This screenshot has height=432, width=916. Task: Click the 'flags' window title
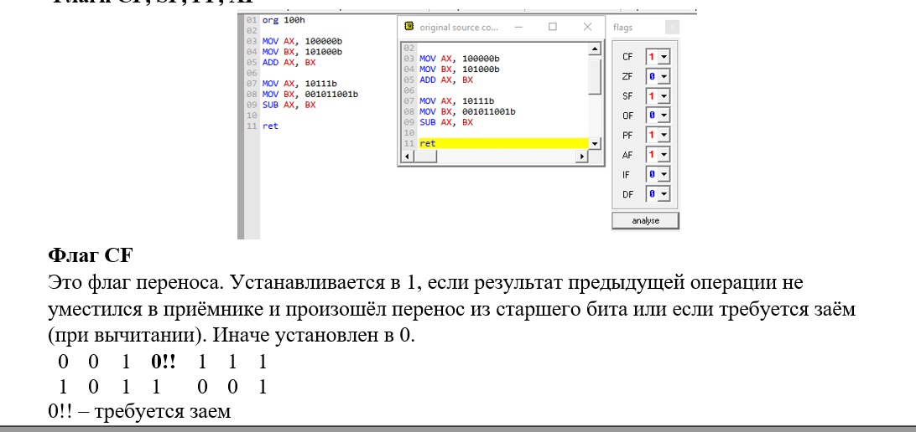[622, 28]
